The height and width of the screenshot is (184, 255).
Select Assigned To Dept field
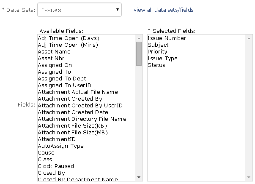[x=62, y=79]
